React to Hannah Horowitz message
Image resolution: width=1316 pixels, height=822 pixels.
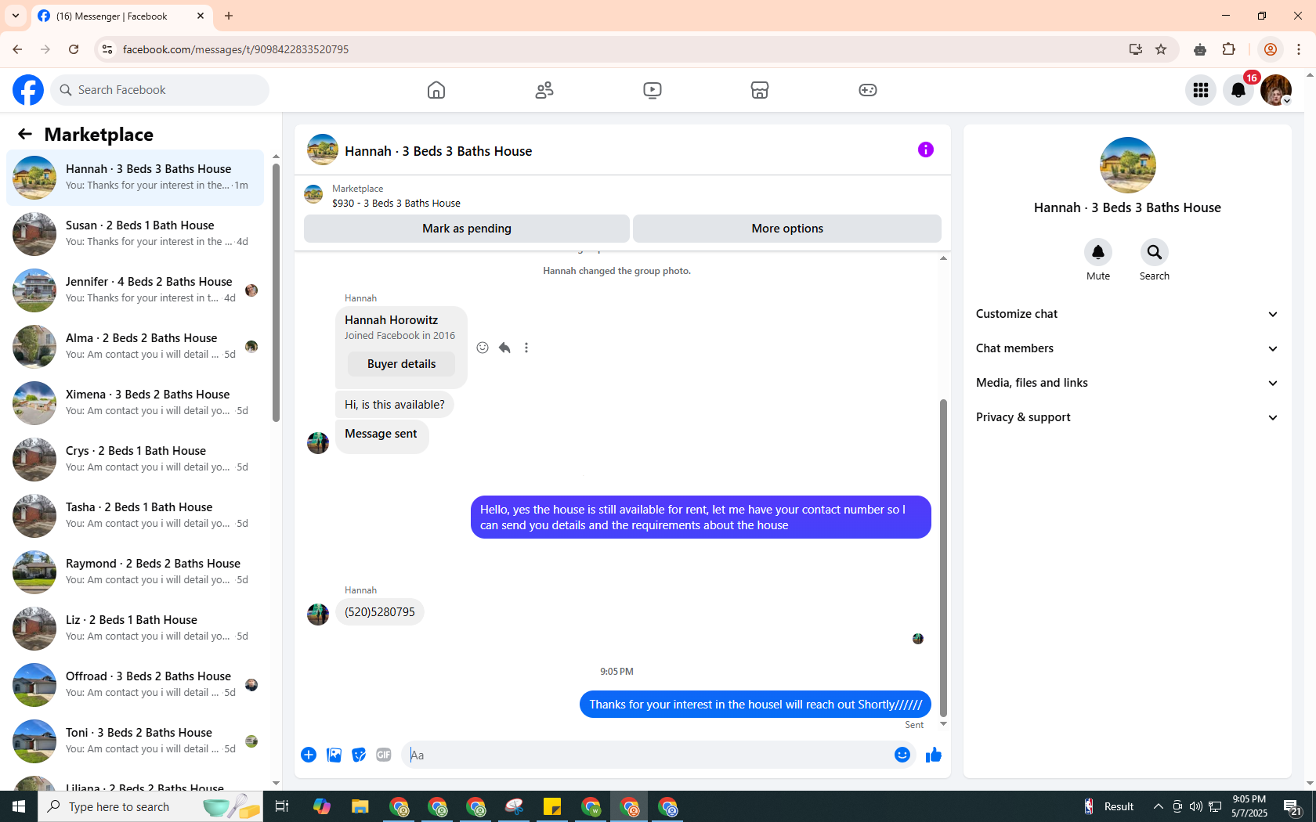[483, 348]
